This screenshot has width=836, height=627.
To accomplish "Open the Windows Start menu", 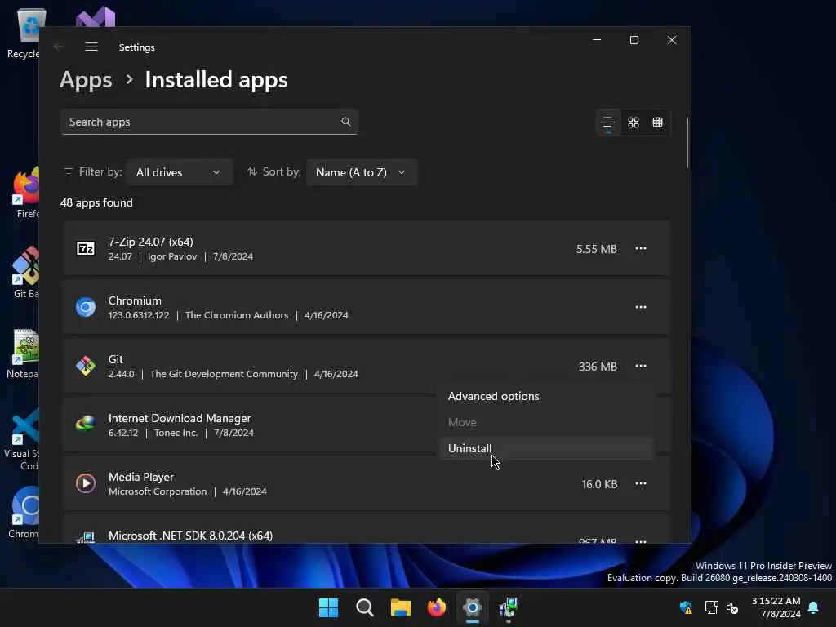I will coord(328,607).
